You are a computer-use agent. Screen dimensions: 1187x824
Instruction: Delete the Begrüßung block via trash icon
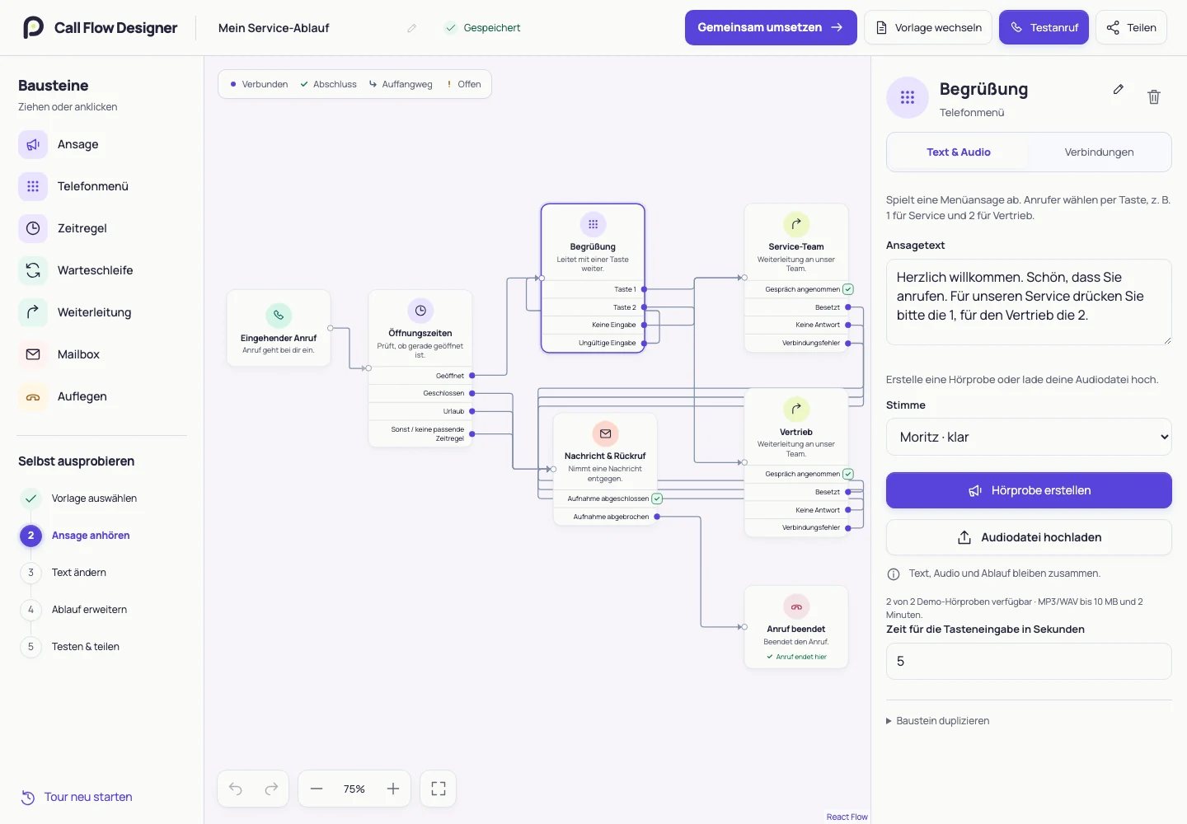click(1154, 97)
